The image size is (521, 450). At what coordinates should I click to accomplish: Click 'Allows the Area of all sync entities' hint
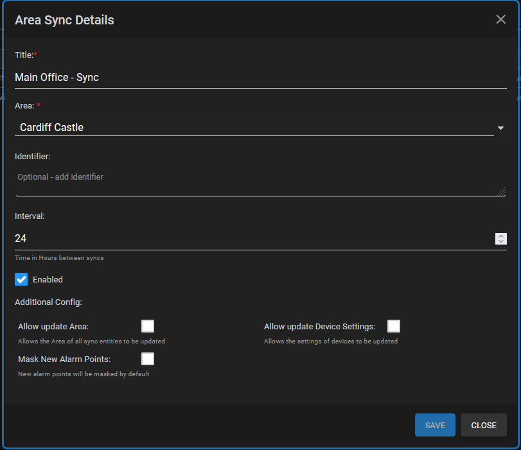click(91, 341)
